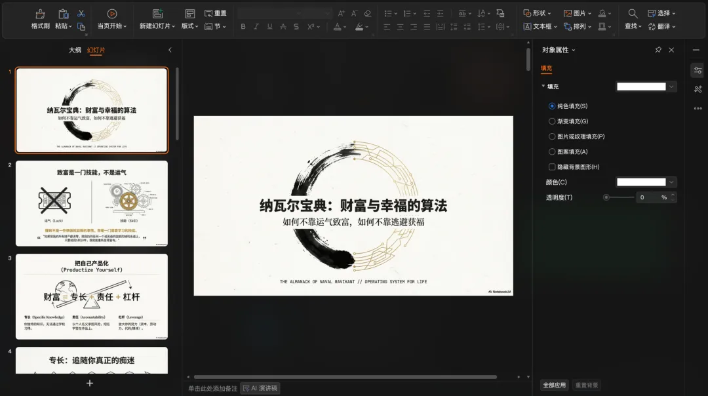
Task: Toggle Italic formatting
Action: (x=256, y=27)
